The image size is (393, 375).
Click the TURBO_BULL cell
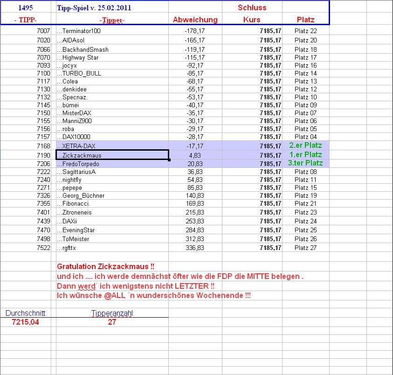112,73
